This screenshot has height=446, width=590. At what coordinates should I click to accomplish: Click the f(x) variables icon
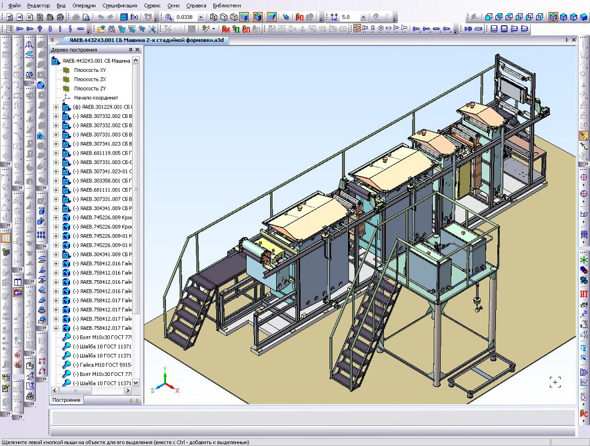pyautogui.click(x=134, y=17)
